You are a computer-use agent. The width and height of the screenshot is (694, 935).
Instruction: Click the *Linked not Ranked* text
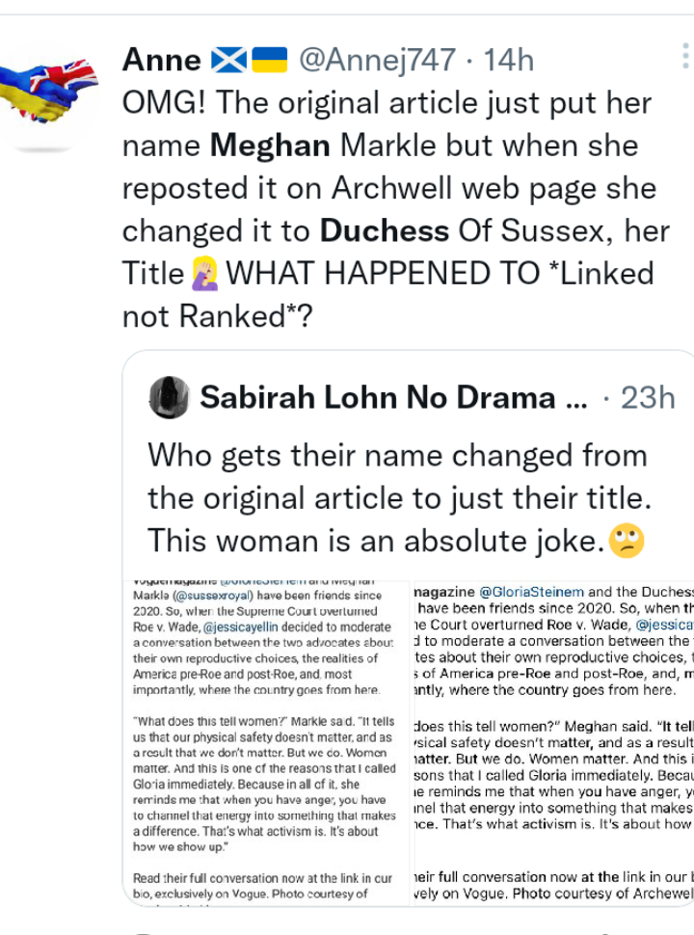tap(386, 294)
